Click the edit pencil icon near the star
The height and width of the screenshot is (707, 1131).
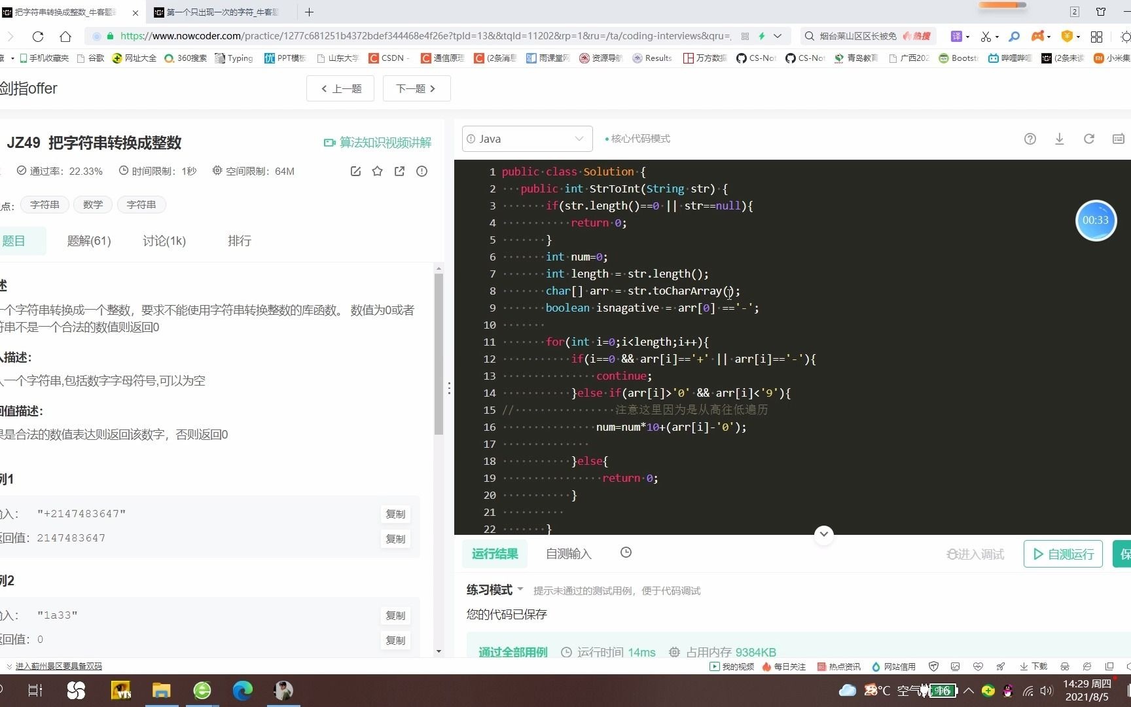click(355, 172)
